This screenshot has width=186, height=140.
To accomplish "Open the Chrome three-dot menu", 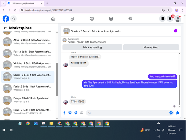I will point(182,10).
